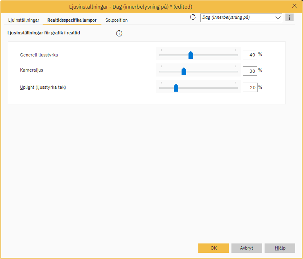Click the Generell ljusstyrka slider handle
The height and width of the screenshot is (259, 303).
[191, 55]
